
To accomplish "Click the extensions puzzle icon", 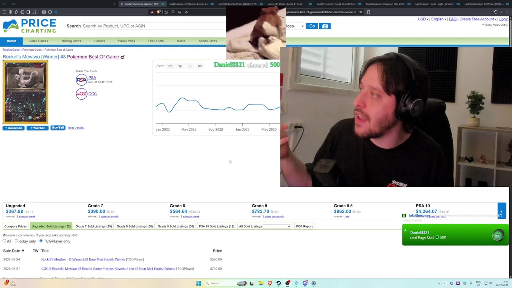I will pyautogui.click(x=50, y=12).
